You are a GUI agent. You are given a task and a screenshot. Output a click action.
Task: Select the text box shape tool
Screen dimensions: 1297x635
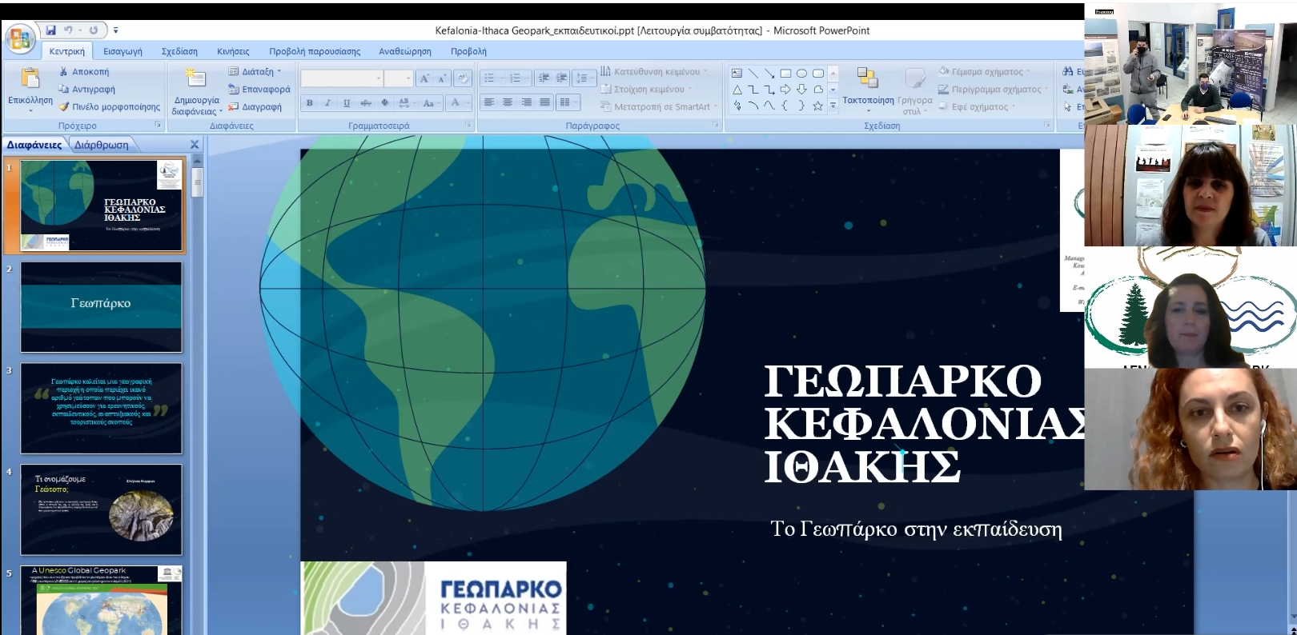pos(737,73)
